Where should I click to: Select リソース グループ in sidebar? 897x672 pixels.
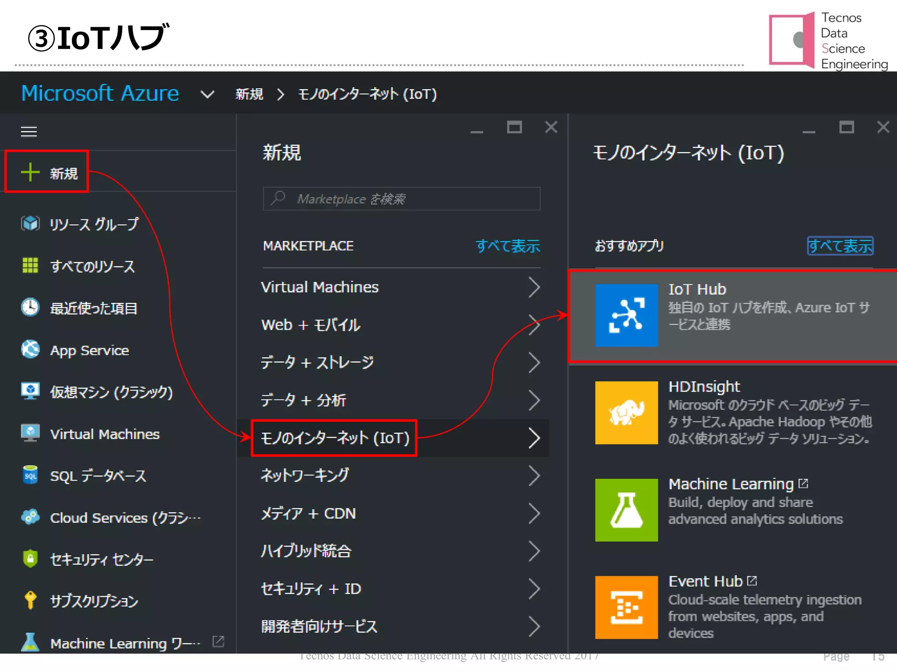tap(94, 224)
